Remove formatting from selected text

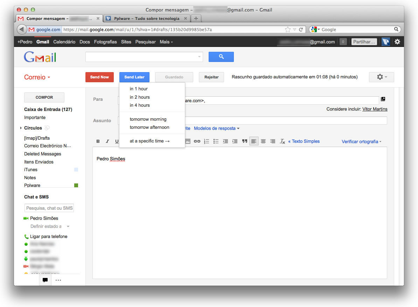282,141
